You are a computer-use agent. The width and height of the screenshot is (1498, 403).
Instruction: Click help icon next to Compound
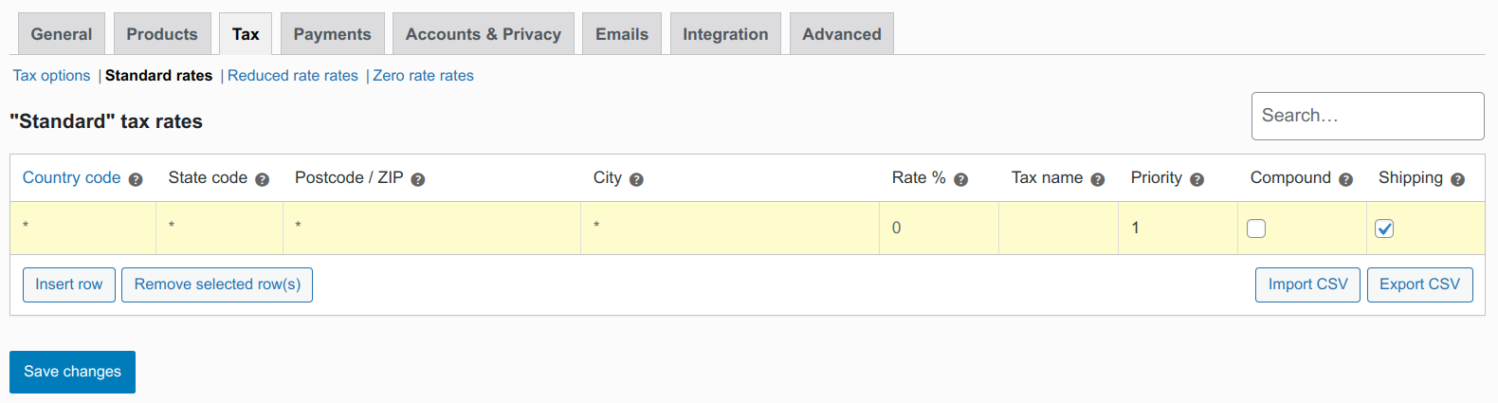(x=1345, y=179)
